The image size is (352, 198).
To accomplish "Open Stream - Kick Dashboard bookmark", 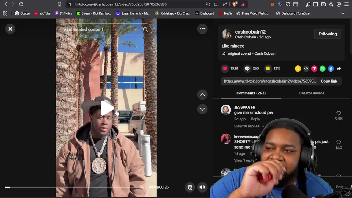I will (x=94, y=13).
